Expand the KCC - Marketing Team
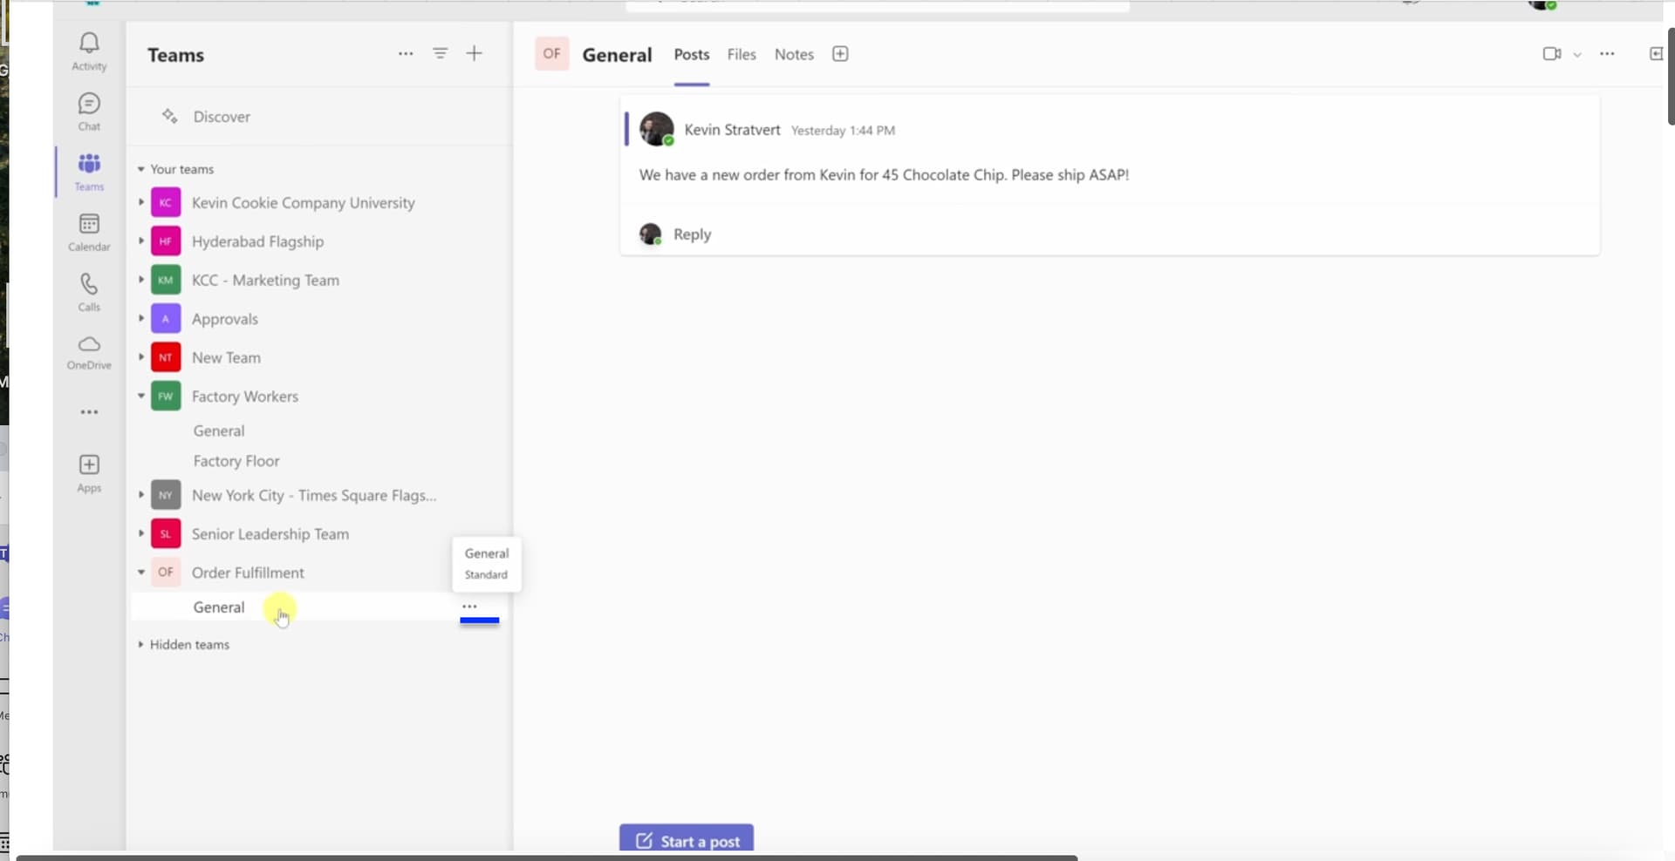Screen dimensions: 1675x861 click(x=140, y=280)
